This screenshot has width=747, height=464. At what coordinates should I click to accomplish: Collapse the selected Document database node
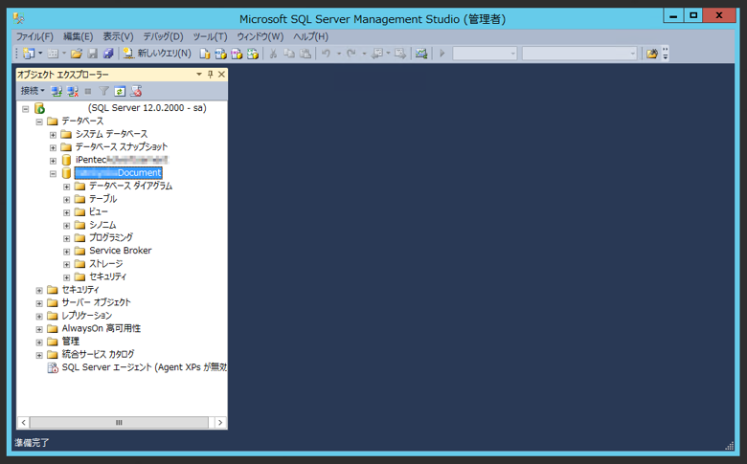pyautogui.click(x=53, y=174)
